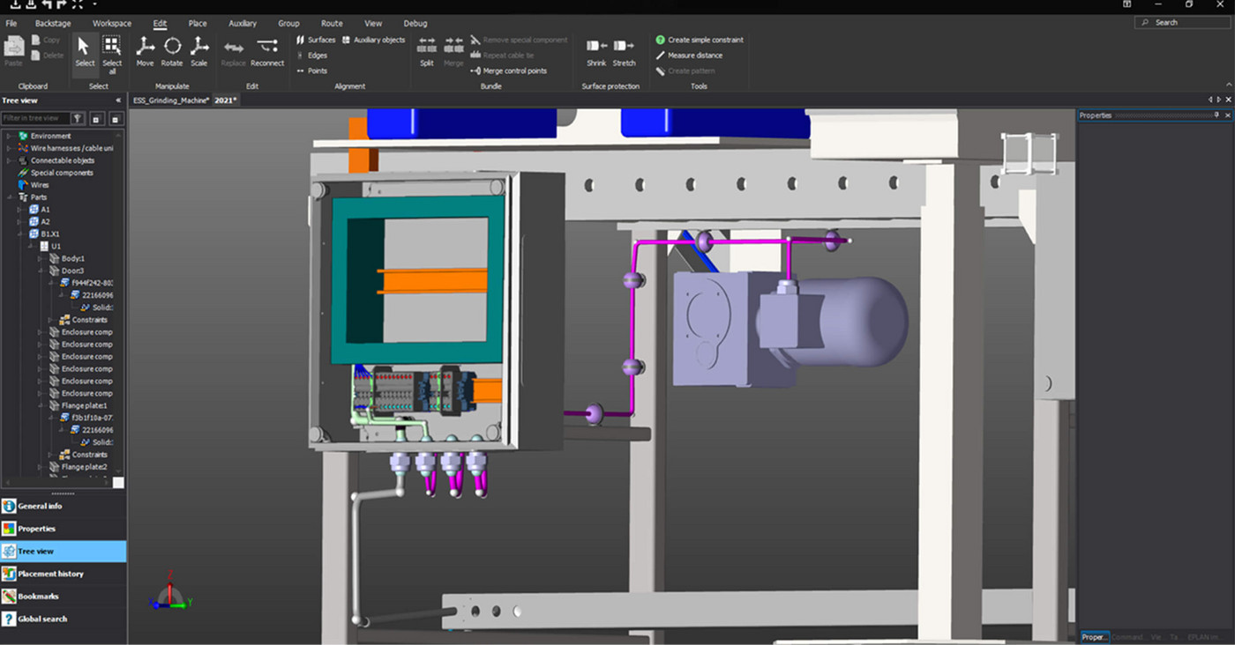The height and width of the screenshot is (645, 1235).
Task: Click Create simple constraint
Action: (x=705, y=40)
